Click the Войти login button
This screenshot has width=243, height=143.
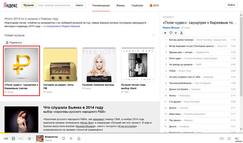(x=231, y=5)
